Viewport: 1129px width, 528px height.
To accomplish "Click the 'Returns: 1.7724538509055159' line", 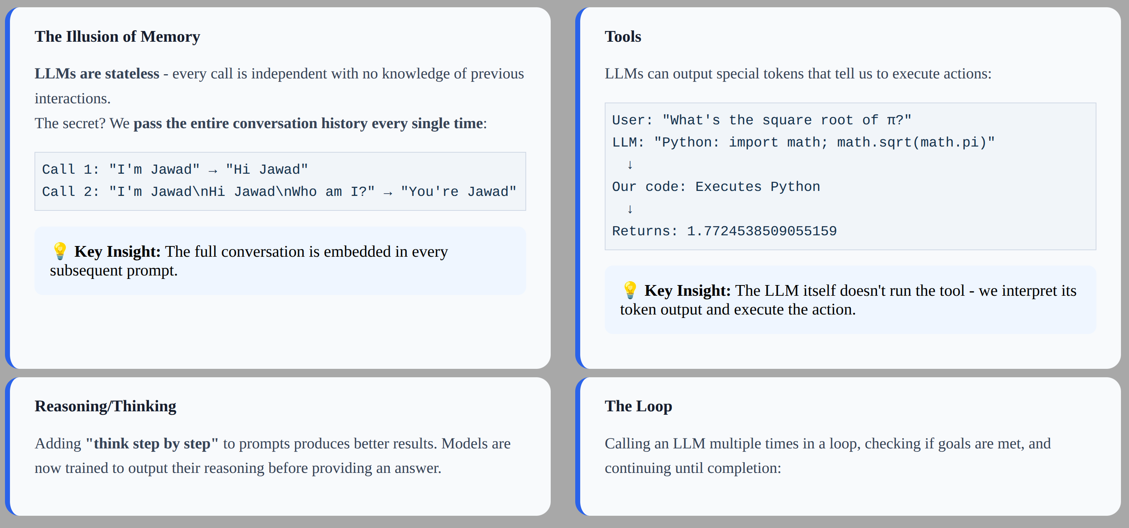I will [x=724, y=231].
